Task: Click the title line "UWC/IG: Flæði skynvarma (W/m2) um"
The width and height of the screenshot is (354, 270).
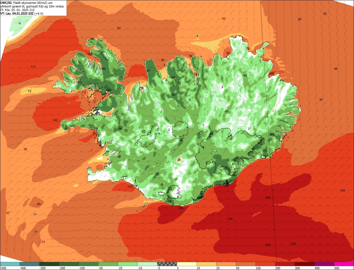Action: [x=27, y=2]
